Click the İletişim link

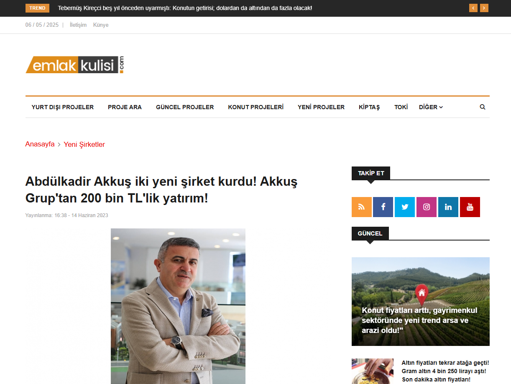click(78, 25)
